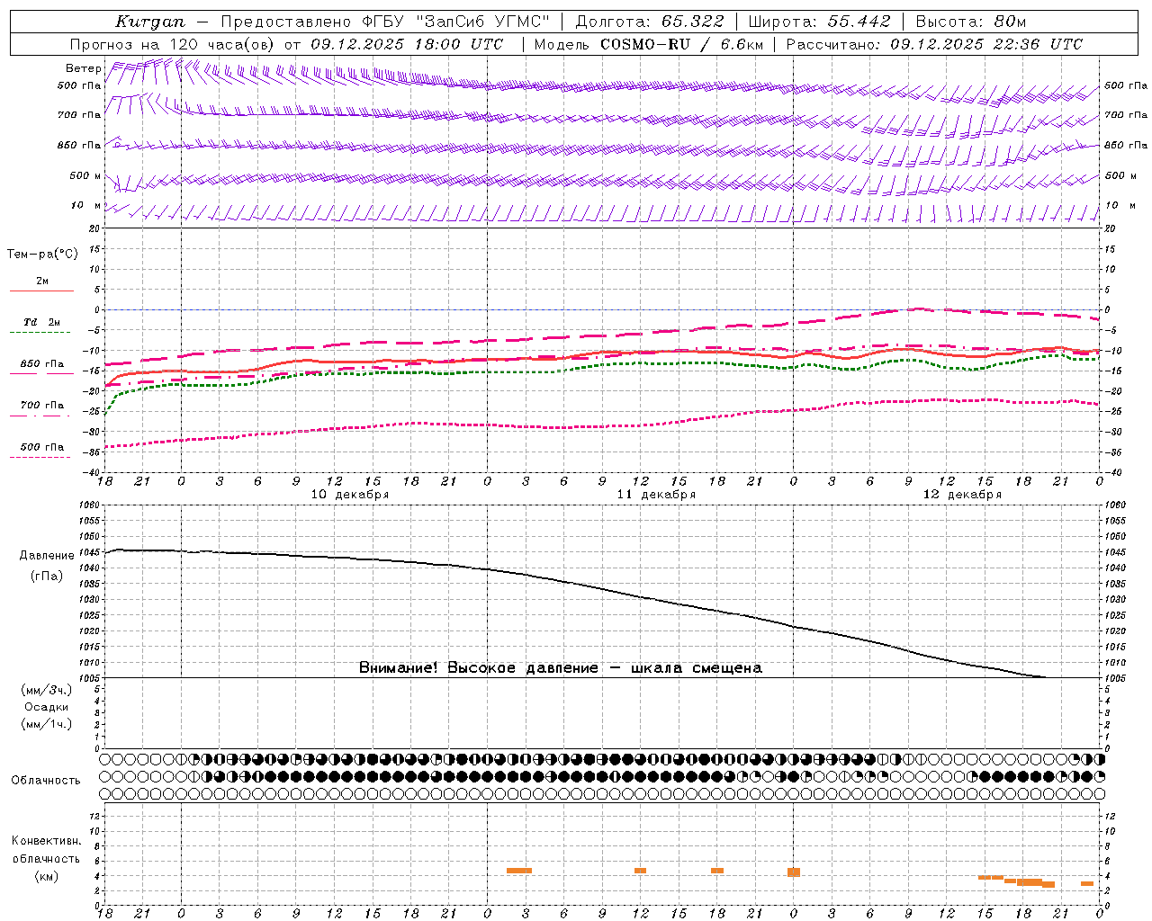Select the elevation text Высота: 80м

(x=970, y=22)
